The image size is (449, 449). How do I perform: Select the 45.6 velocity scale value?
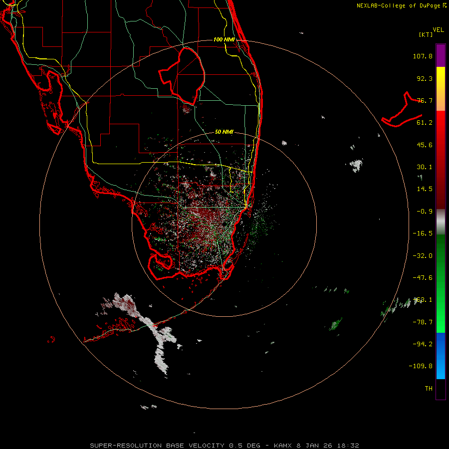click(425, 145)
